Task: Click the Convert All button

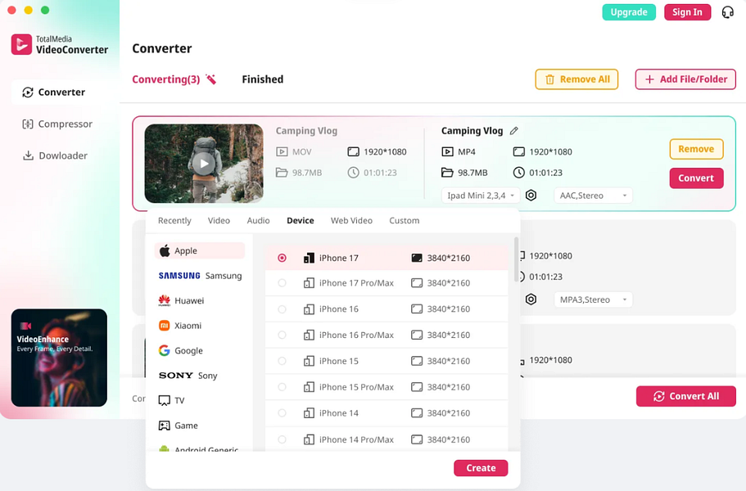Action: (x=686, y=396)
